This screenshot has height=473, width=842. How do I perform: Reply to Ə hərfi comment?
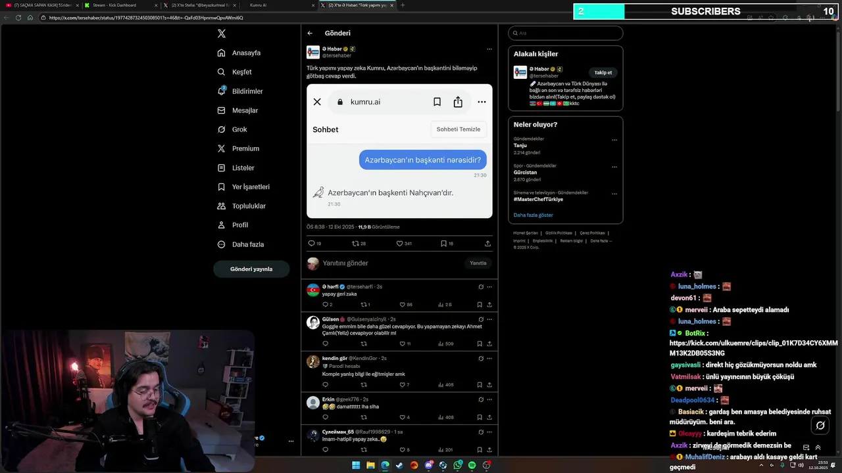(327, 304)
